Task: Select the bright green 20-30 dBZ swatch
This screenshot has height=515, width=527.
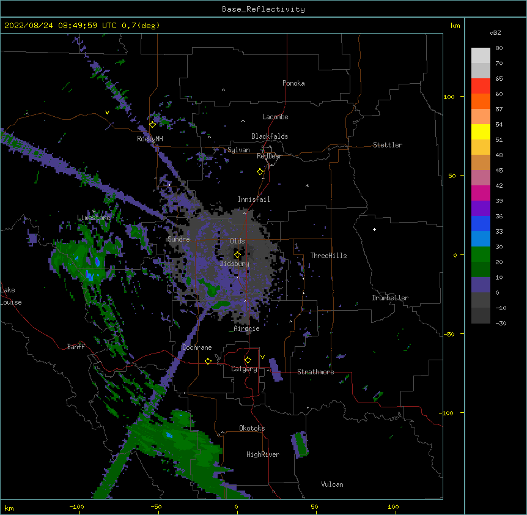Action: pos(481,254)
